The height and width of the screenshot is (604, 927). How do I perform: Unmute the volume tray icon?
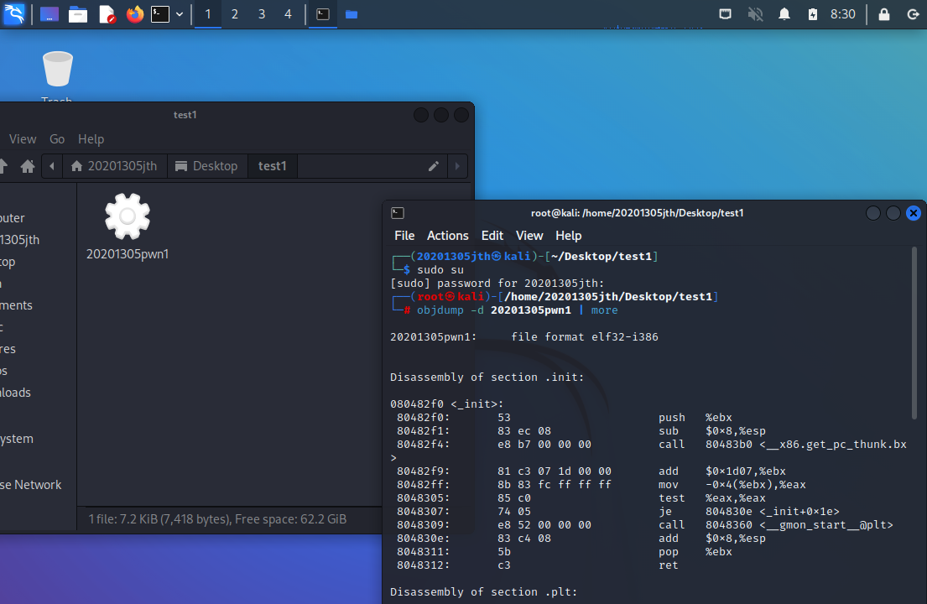point(755,14)
